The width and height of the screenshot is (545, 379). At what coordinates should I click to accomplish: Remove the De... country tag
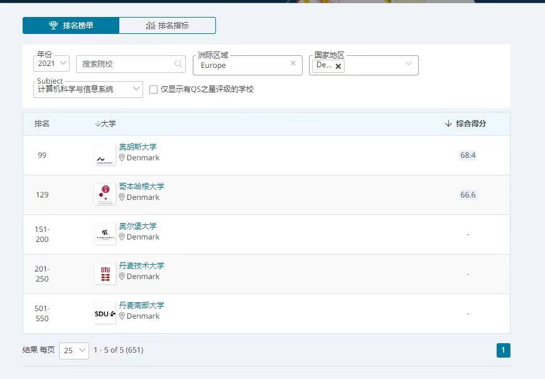point(338,66)
